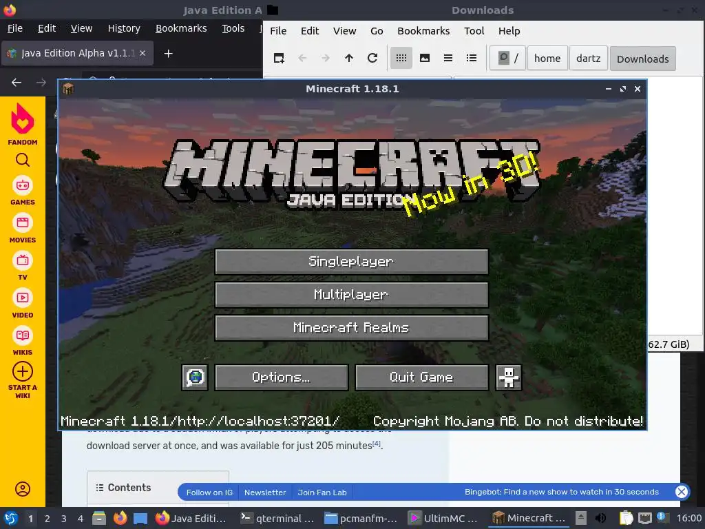This screenshot has width=705, height=529.
Task: Reload folder in file manager
Action: [x=372, y=58]
